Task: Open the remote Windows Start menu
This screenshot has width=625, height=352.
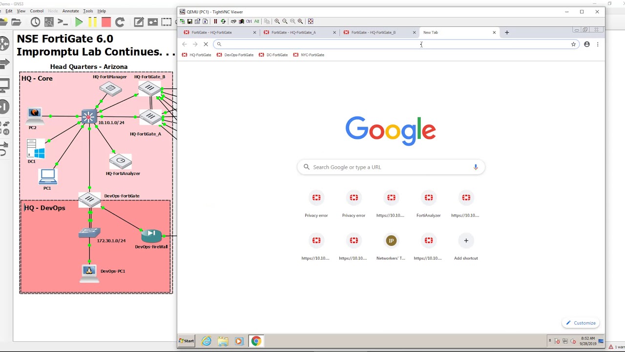Action: [186, 341]
